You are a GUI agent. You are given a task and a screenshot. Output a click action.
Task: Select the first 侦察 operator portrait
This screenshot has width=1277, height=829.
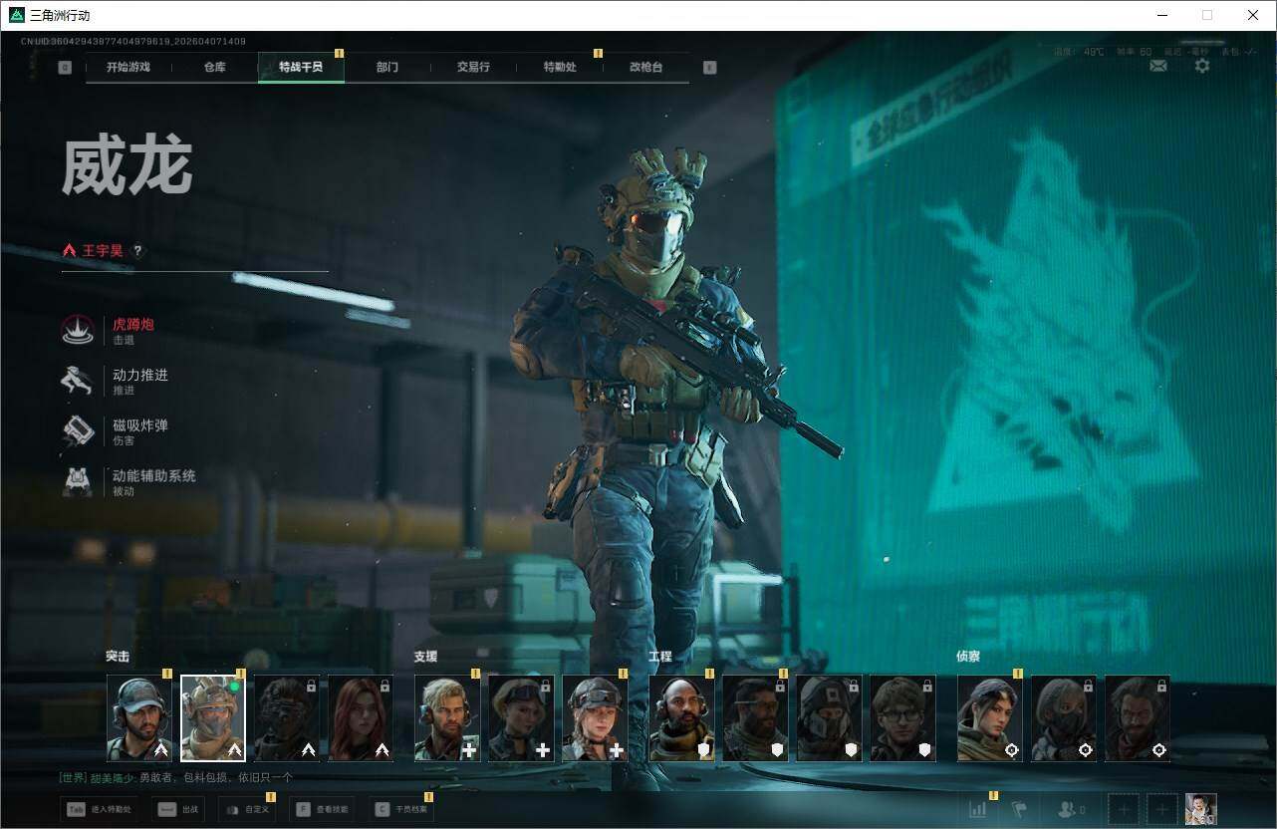point(990,718)
